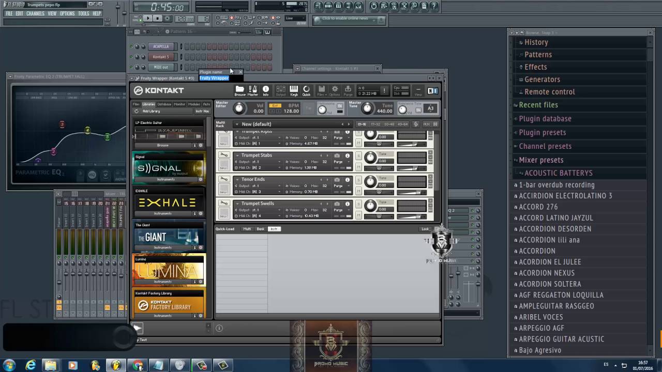Click the Kontakt panic exclamation button
The image size is (662, 372).
384,90
